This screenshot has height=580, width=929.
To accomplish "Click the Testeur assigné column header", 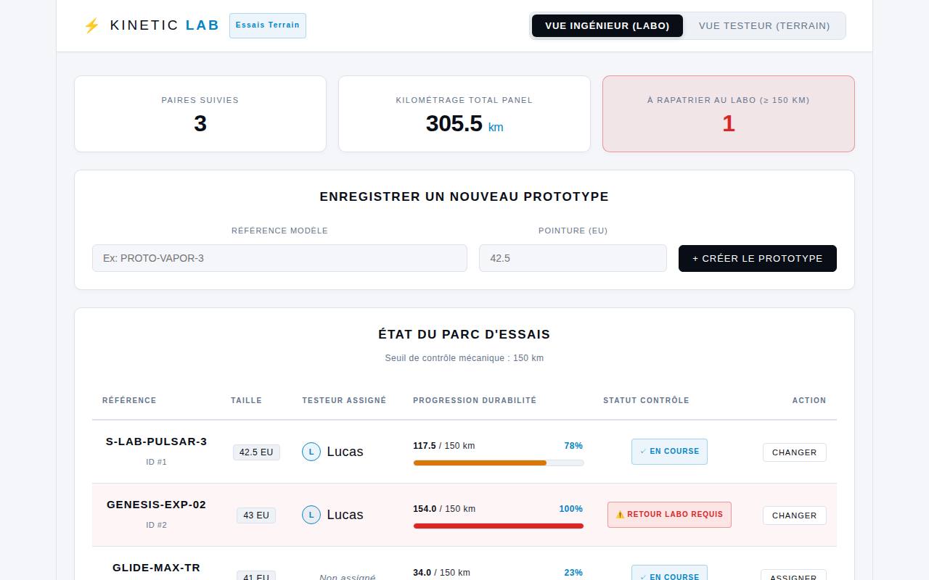I will 344,400.
